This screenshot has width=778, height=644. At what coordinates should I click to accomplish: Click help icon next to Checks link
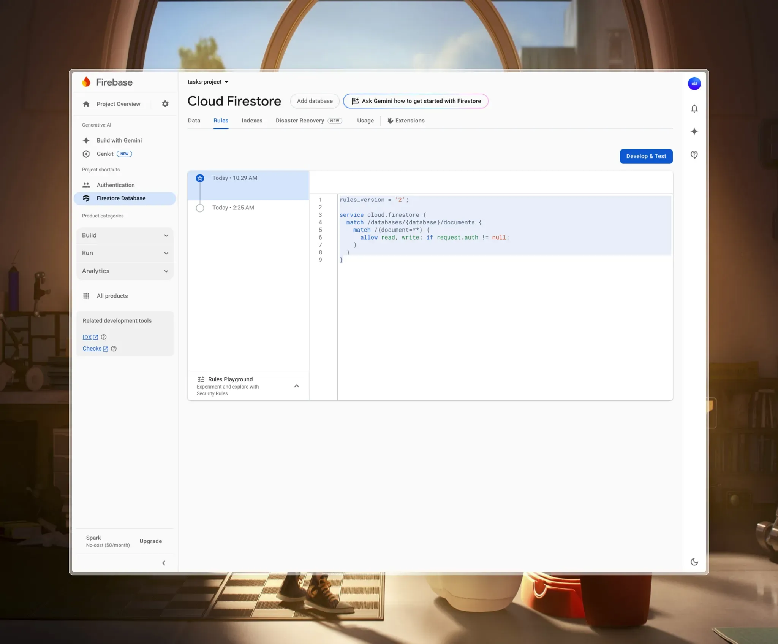coord(114,349)
